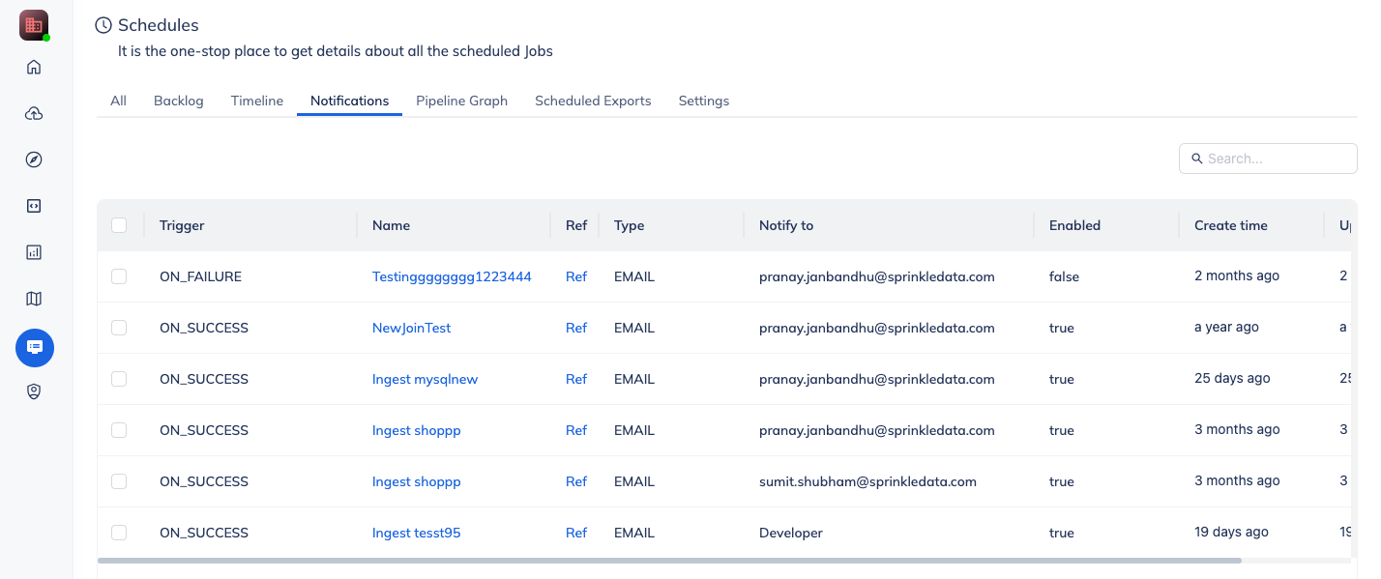Click the Enabled column header
The image size is (1381, 579).
coord(1074,225)
